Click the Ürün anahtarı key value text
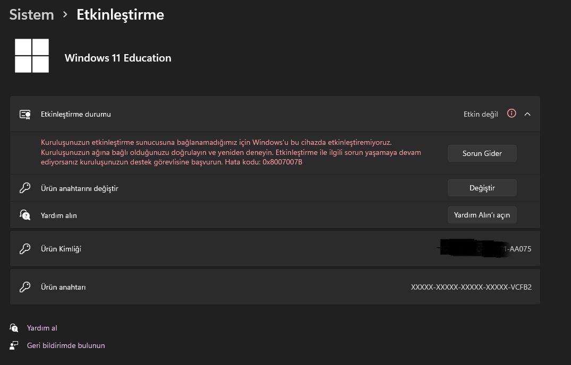This screenshot has width=571, height=365. pyautogui.click(x=471, y=287)
